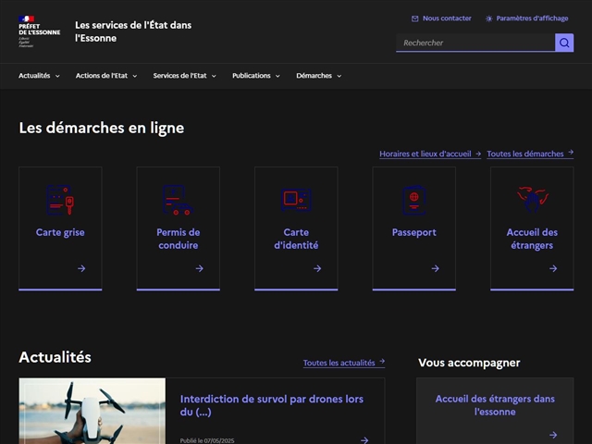Click the search magnifier button
The height and width of the screenshot is (444, 592).
tap(564, 43)
